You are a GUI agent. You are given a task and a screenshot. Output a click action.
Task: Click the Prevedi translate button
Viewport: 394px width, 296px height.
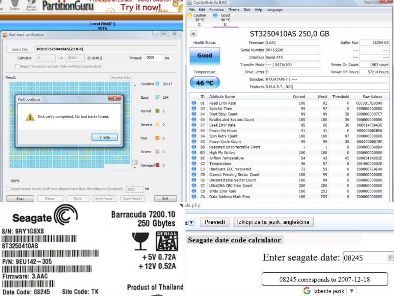(214, 222)
